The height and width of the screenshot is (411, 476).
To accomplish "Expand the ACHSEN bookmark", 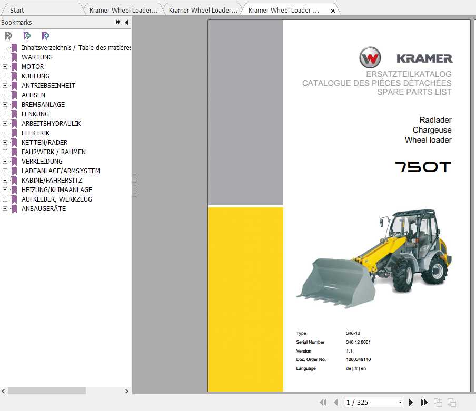I will pos(5,95).
